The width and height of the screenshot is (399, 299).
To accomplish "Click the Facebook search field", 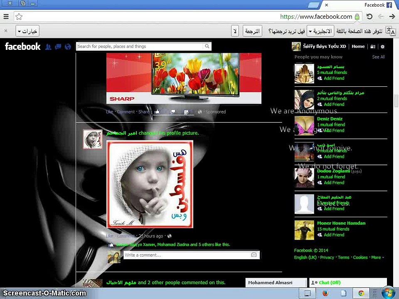I will coord(140,46).
